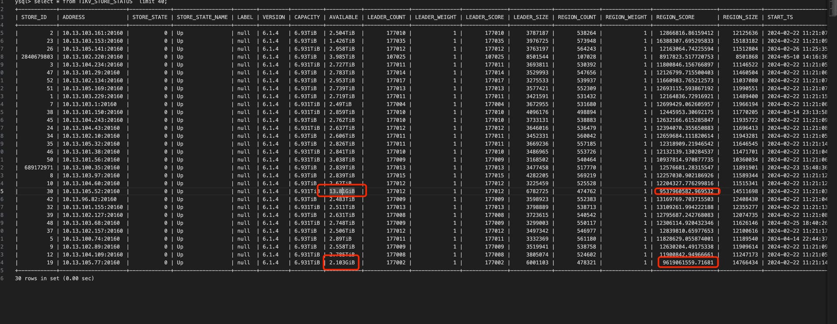
Task: Click the CAPACITY column header
Action: click(x=307, y=17)
